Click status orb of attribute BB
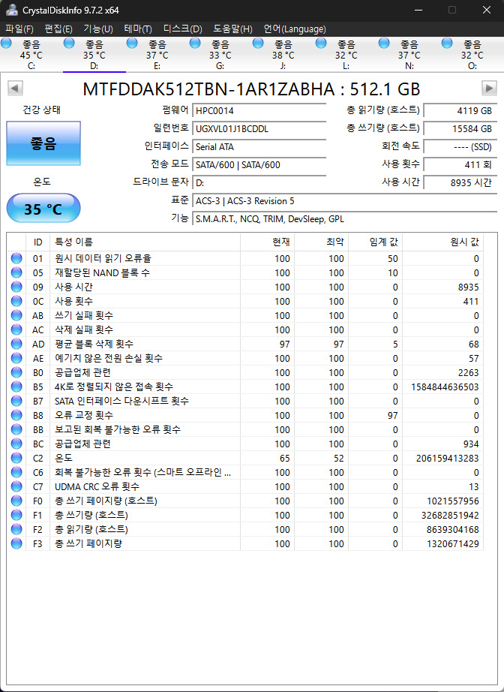The image size is (504, 692). pyautogui.click(x=16, y=429)
